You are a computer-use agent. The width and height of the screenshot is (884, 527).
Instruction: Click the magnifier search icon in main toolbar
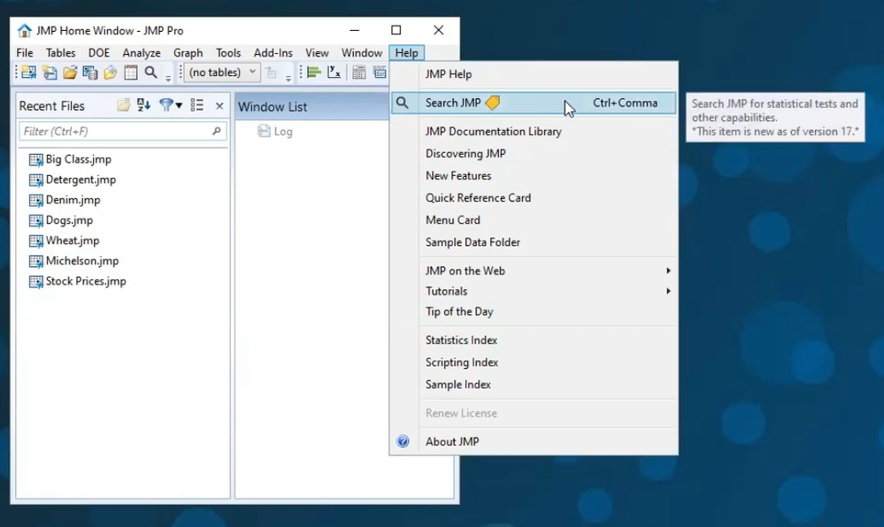pos(150,73)
